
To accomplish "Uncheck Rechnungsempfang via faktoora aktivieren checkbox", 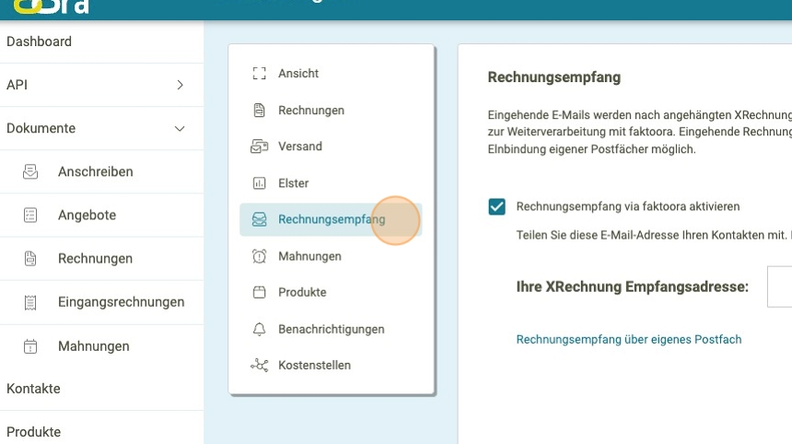I will click(x=497, y=206).
